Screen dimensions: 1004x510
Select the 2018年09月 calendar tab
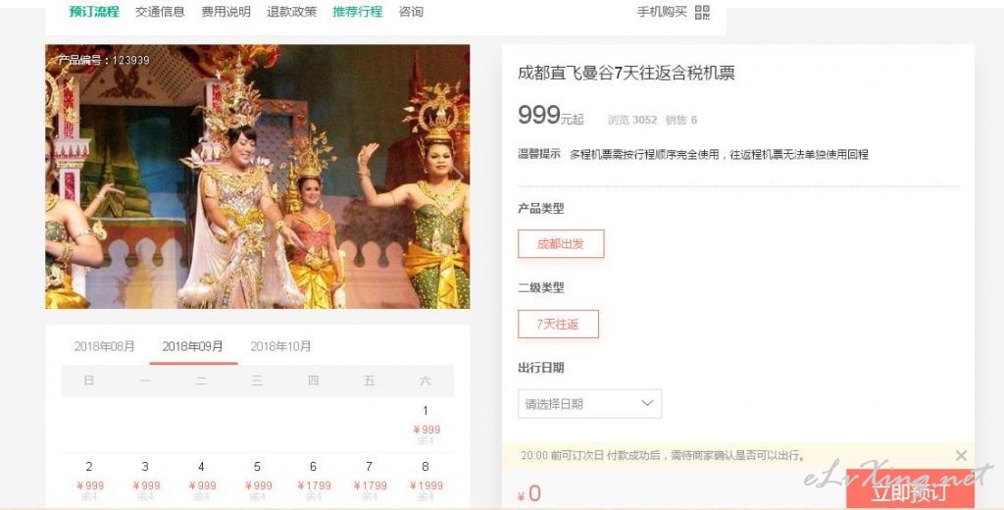[x=193, y=346]
